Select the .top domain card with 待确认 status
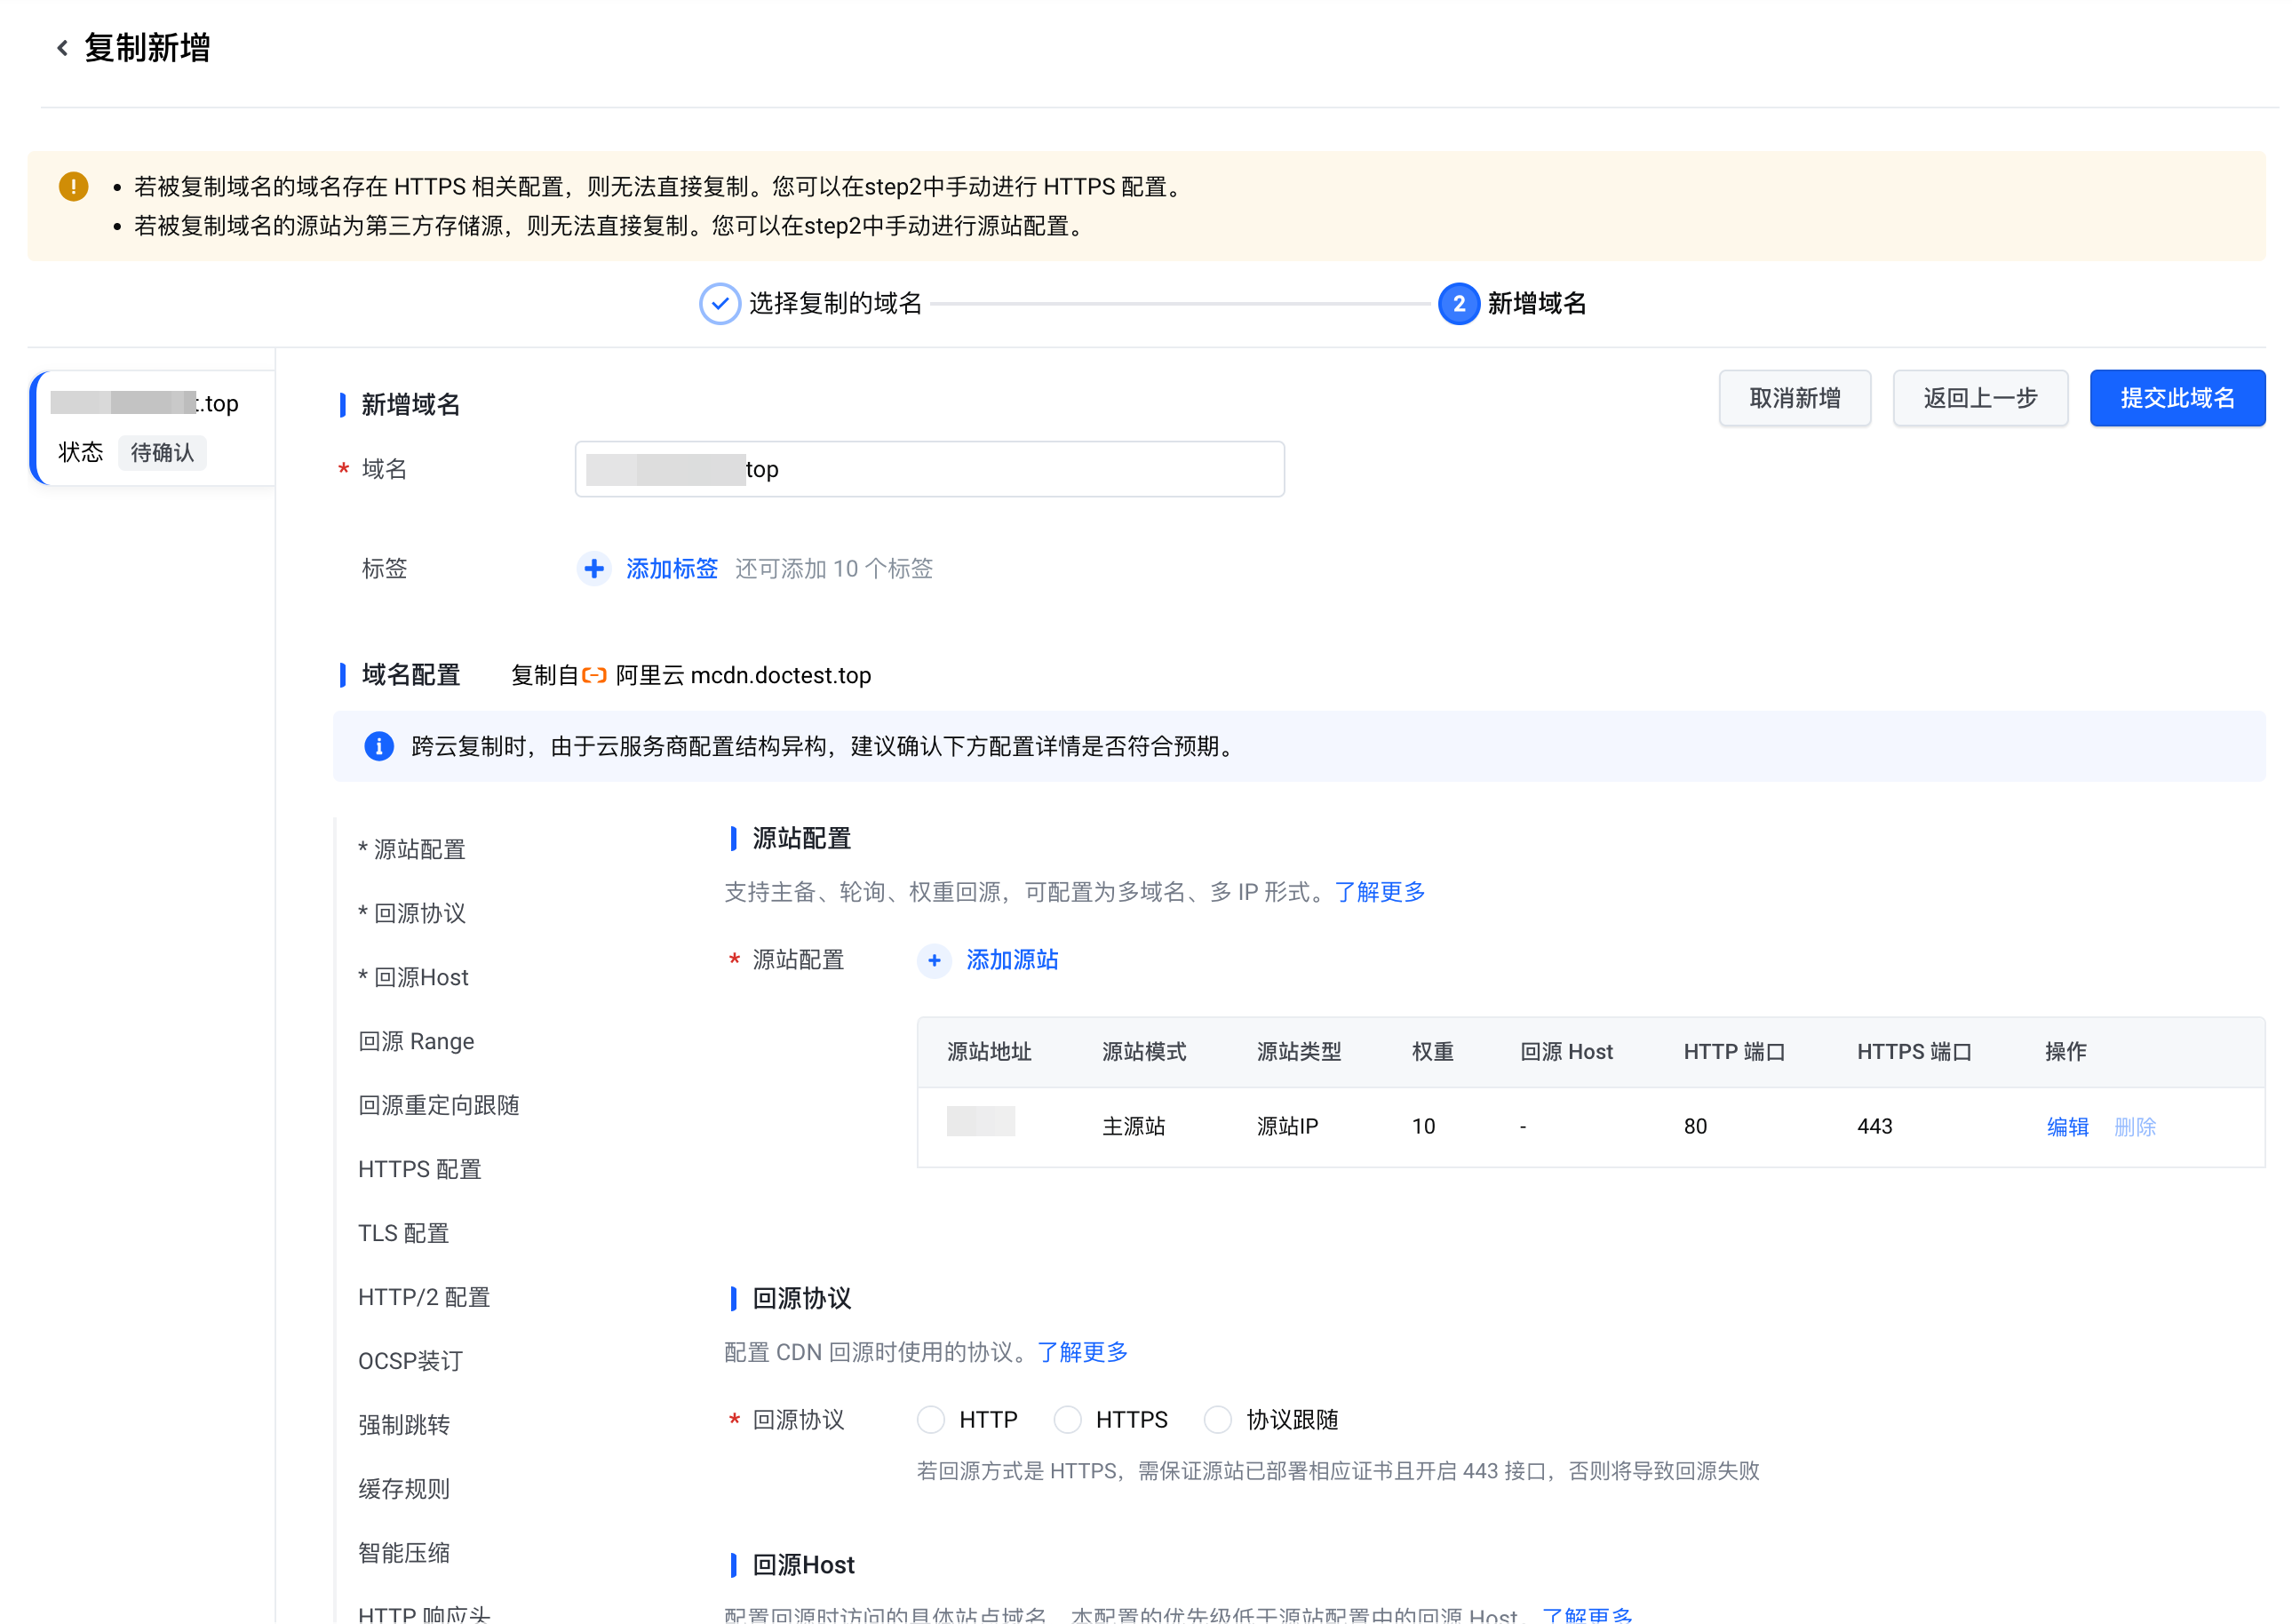Image resolution: width=2292 pixels, height=1624 pixels. [x=152, y=428]
